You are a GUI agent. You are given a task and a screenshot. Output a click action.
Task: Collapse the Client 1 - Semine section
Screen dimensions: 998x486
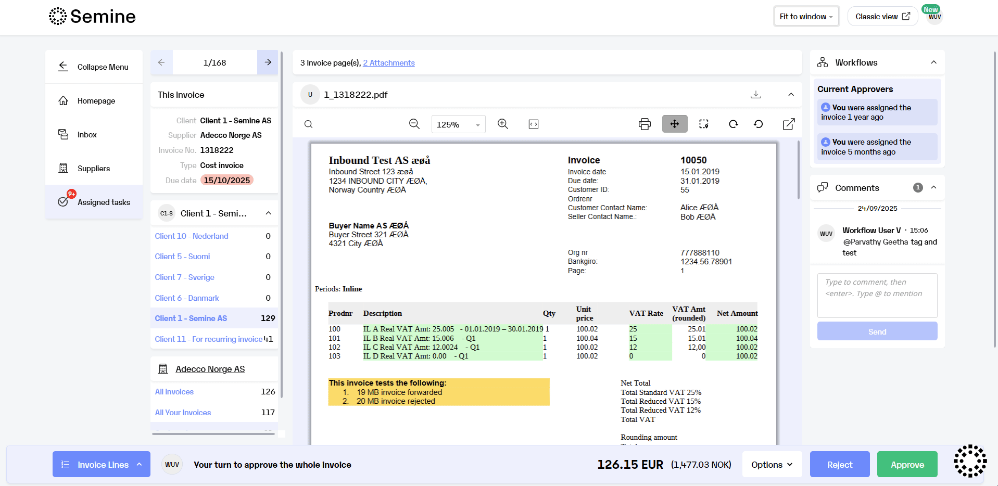click(x=268, y=213)
